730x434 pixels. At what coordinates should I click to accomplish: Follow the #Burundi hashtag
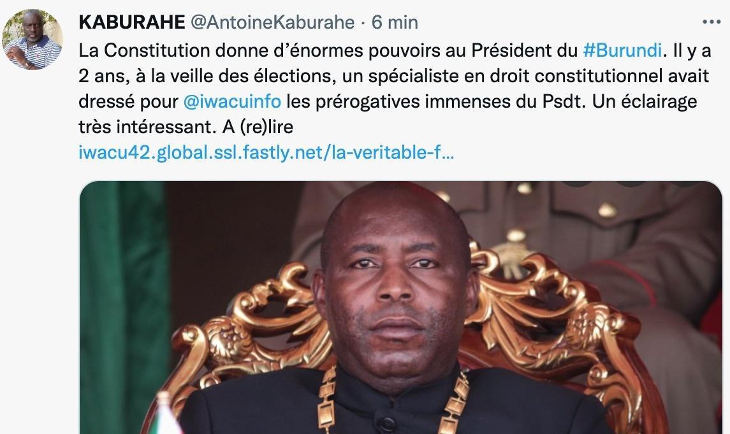coord(624,49)
